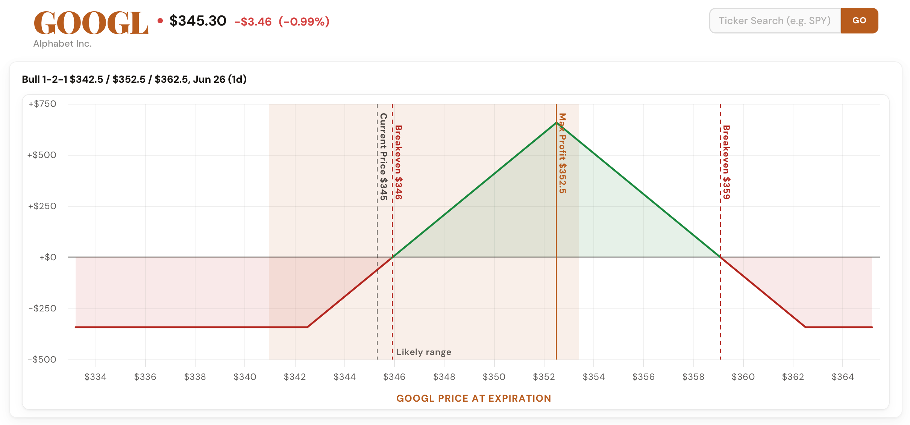
Task: Click the -$3.46 (-0.99%) price change
Action: (x=282, y=21)
